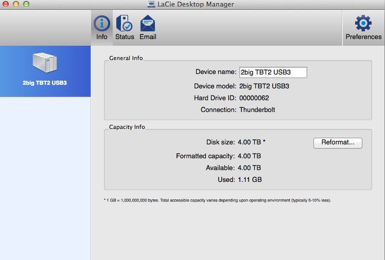Open Preferences gear icon

tap(363, 23)
